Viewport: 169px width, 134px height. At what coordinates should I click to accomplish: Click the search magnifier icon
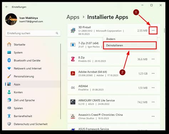(57, 33)
